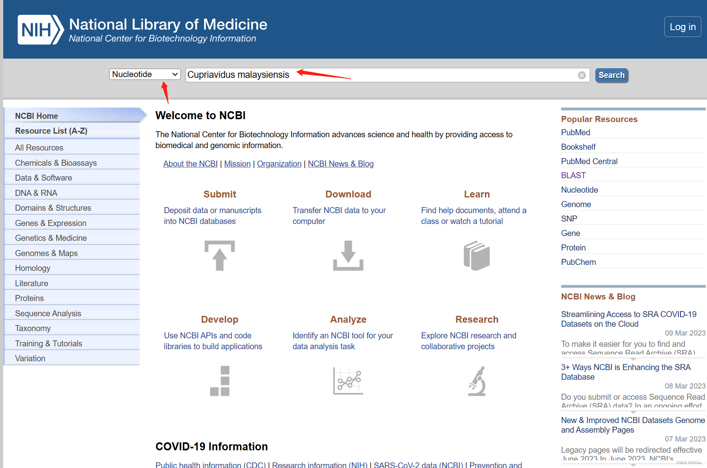Click the Develop heading
Image resolution: width=707 pixels, height=468 pixels.
[x=220, y=319]
